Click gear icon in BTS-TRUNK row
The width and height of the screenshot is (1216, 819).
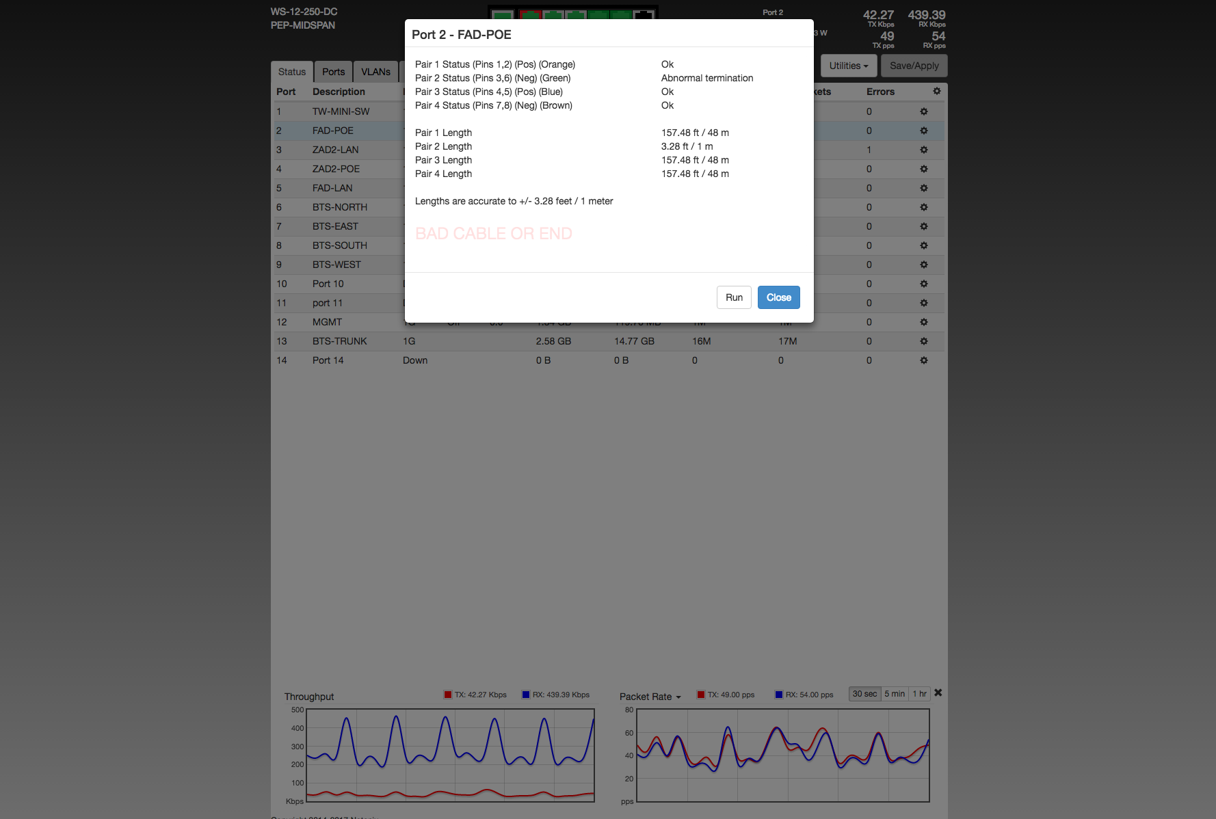pos(923,341)
